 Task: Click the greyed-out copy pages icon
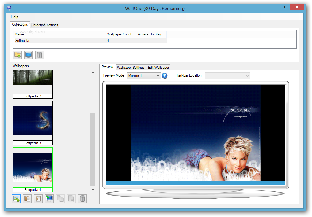click(x=60, y=199)
